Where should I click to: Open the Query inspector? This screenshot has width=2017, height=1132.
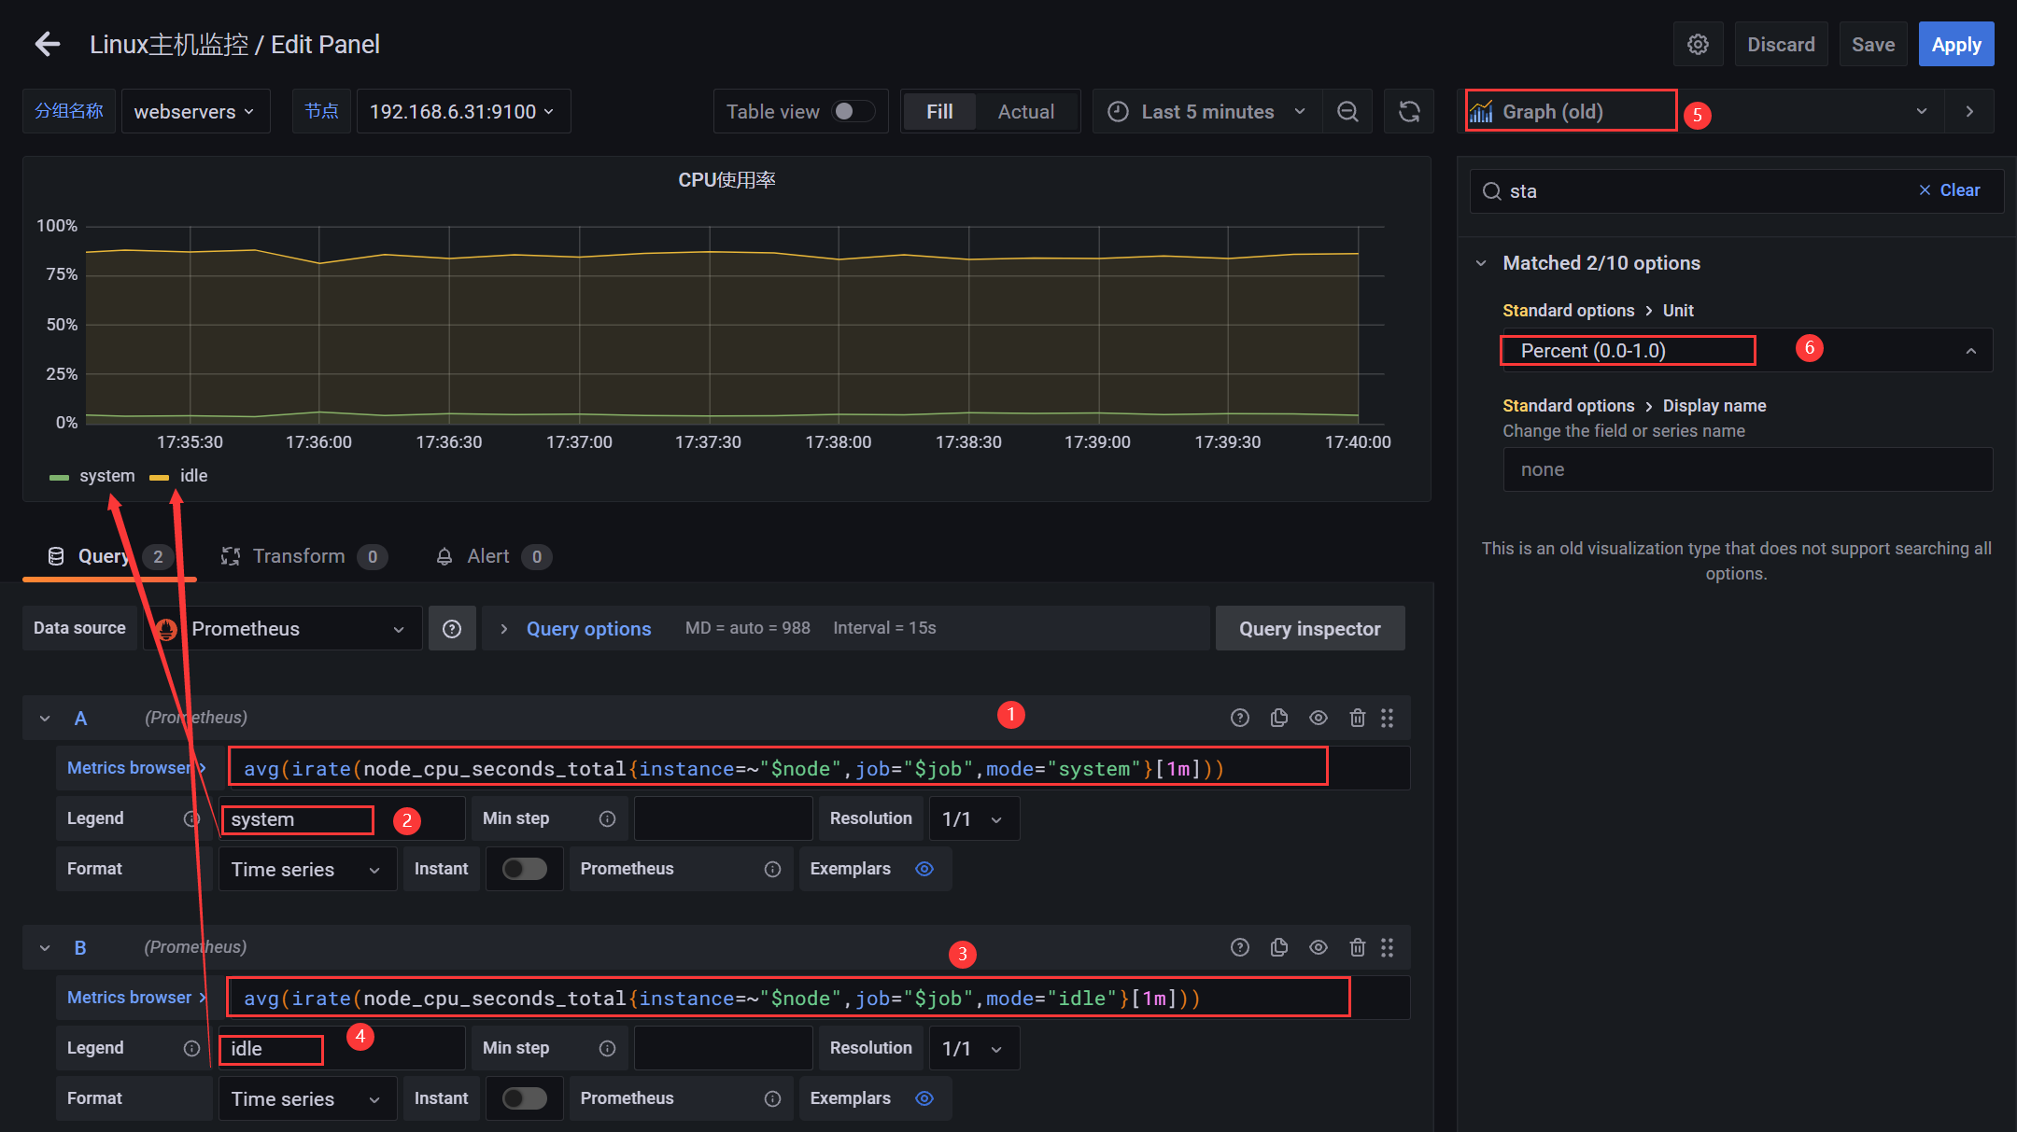[x=1309, y=629]
